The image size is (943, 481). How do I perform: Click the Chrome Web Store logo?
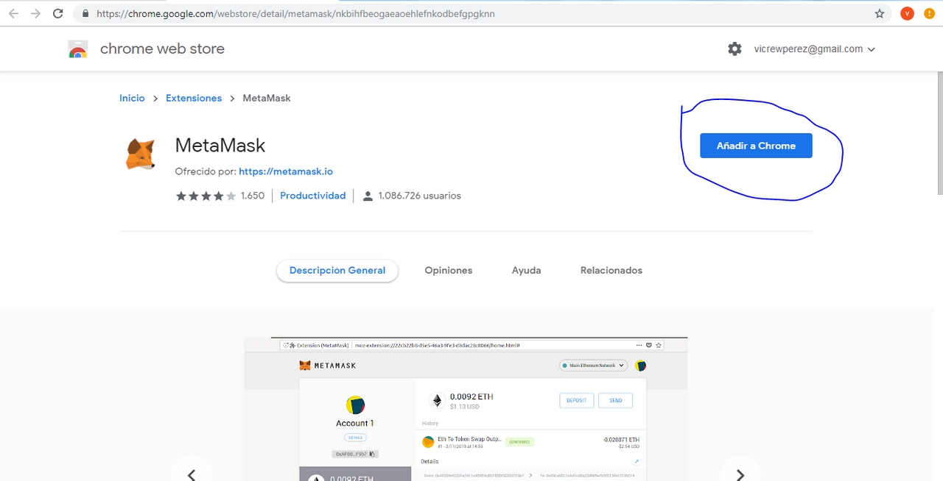(78, 49)
